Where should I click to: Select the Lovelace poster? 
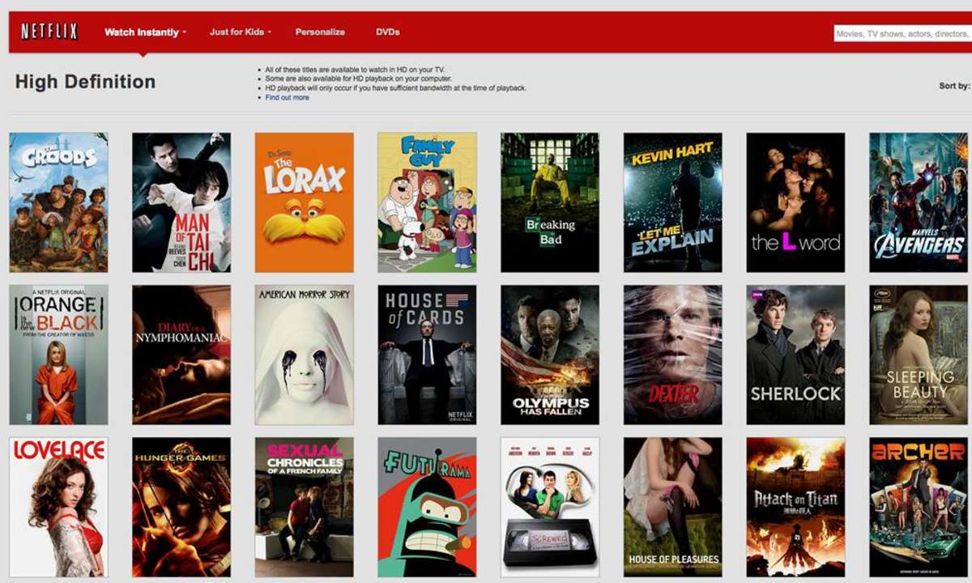click(x=58, y=507)
